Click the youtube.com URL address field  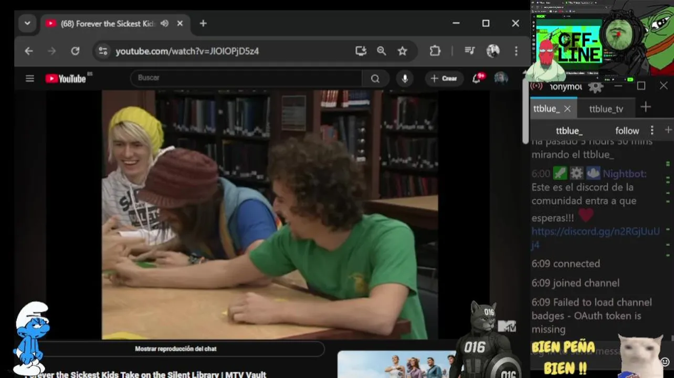(x=187, y=51)
